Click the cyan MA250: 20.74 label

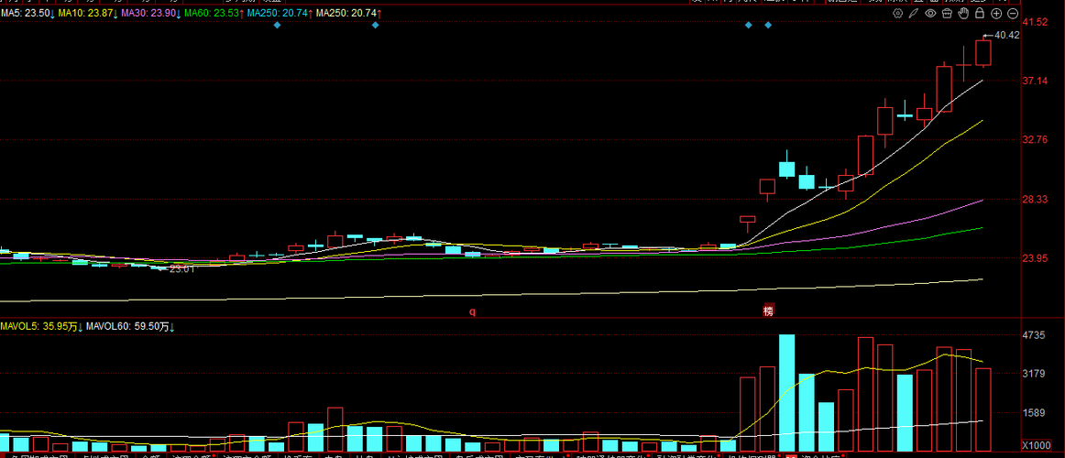click(280, 14)
